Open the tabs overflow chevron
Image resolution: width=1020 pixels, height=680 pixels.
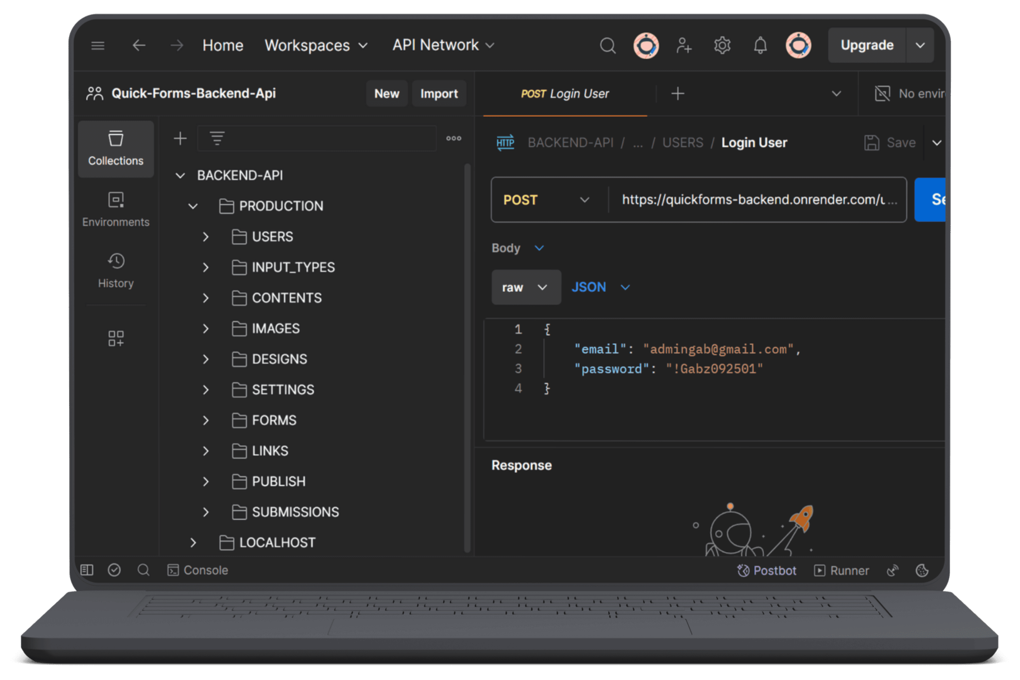836,94
